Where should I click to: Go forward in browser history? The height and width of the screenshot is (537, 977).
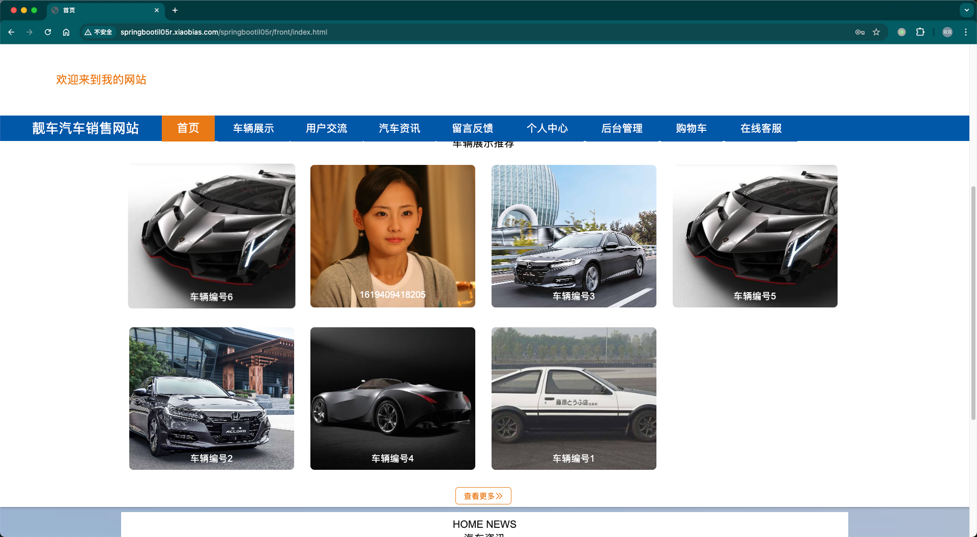[30, 32]
